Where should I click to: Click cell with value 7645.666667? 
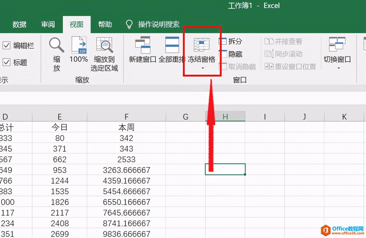tap(126, 213)
